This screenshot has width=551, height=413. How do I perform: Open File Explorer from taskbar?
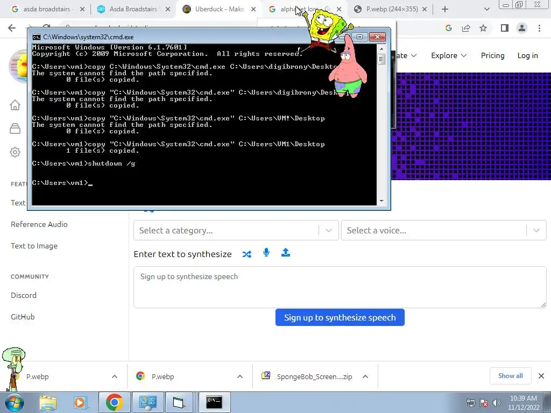click(48, 402)
